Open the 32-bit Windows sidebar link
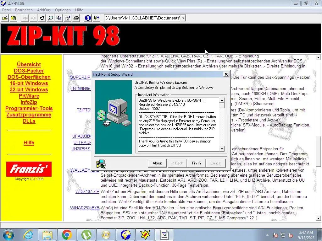 (29, 89)
